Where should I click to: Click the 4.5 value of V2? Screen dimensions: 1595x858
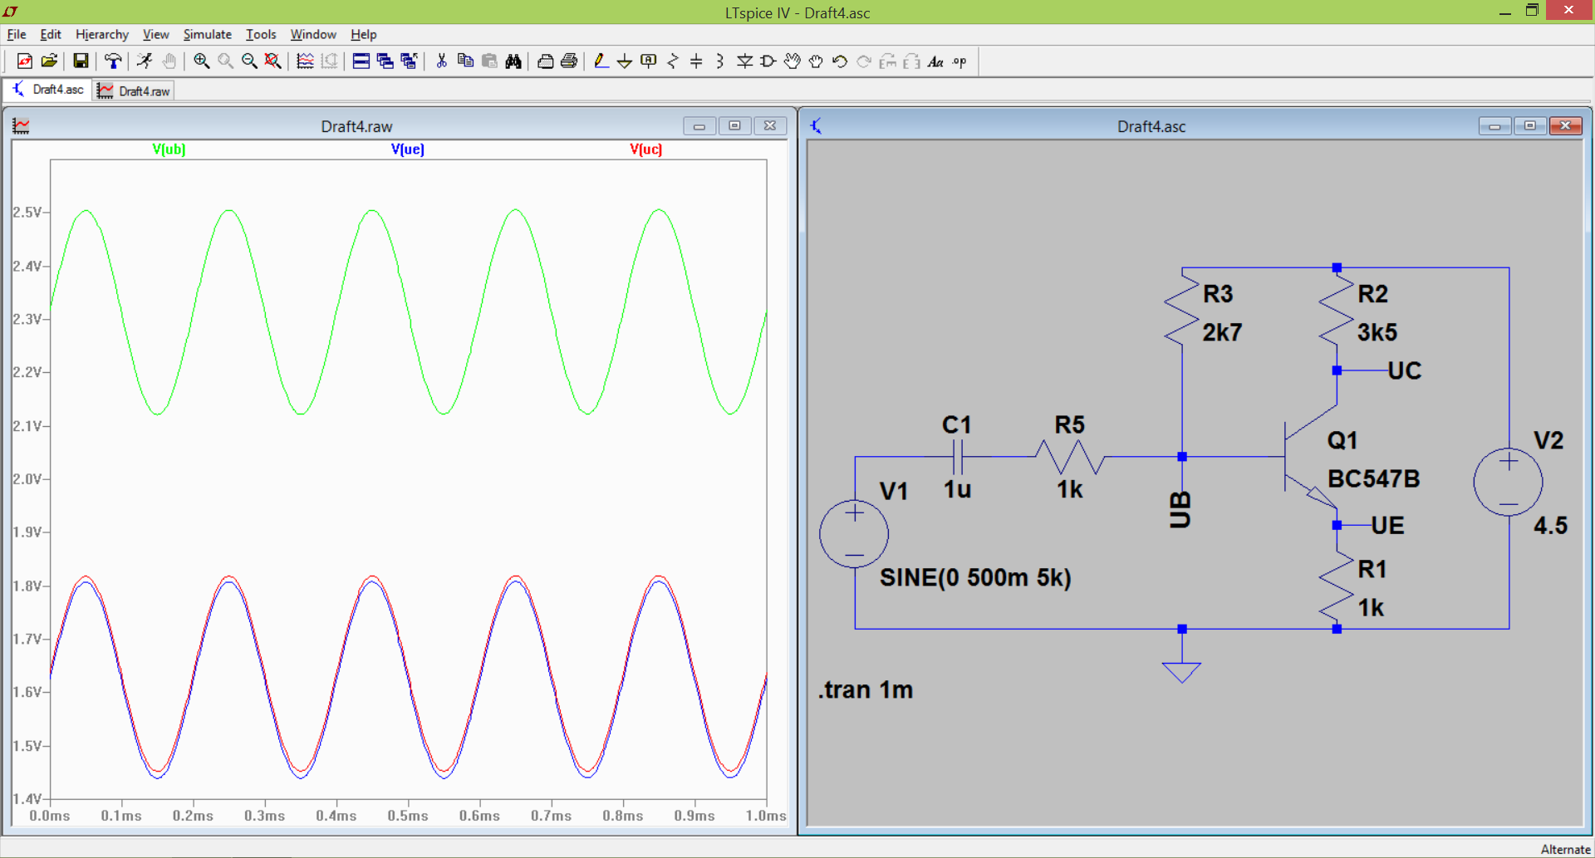click(x=1550, y=525)
